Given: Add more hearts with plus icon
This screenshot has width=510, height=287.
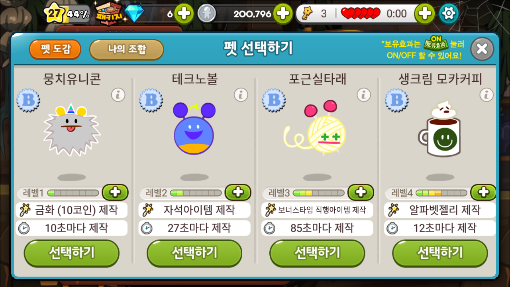Looking at the screenshot, I should 424,14.
